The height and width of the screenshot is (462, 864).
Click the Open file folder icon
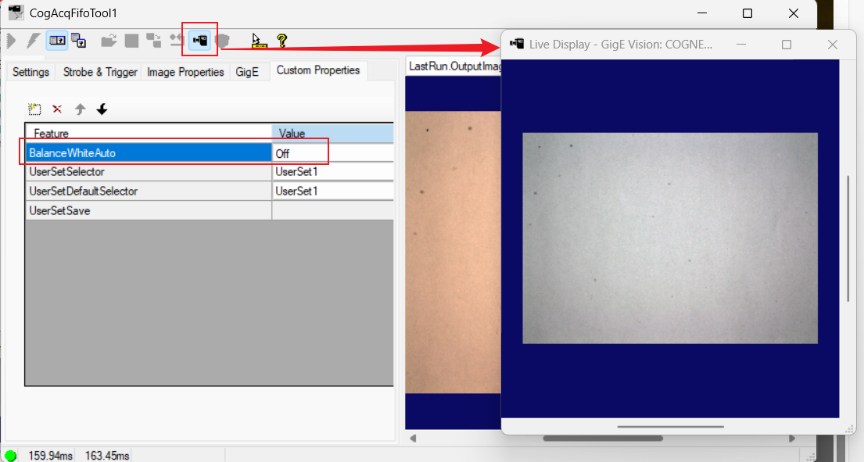[109, 41]
